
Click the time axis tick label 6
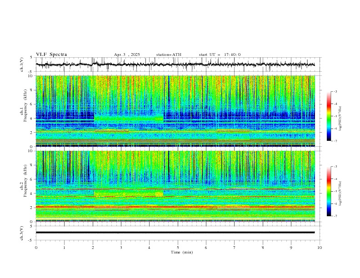coord(206,248)
